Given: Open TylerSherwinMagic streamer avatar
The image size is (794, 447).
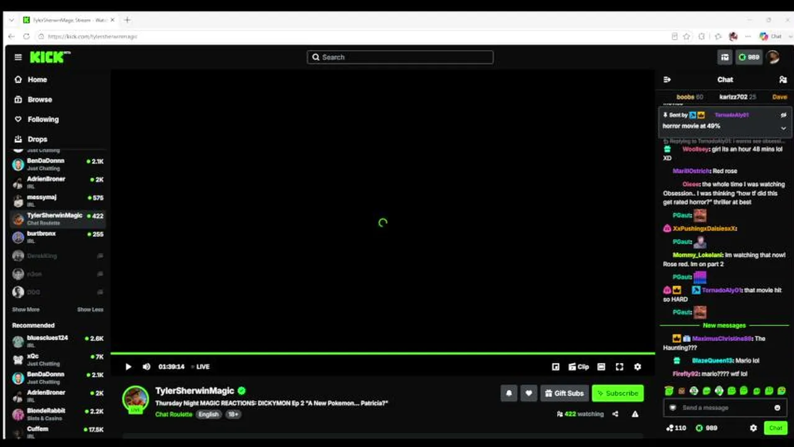Looking at the screenshot, I should 135,399.
